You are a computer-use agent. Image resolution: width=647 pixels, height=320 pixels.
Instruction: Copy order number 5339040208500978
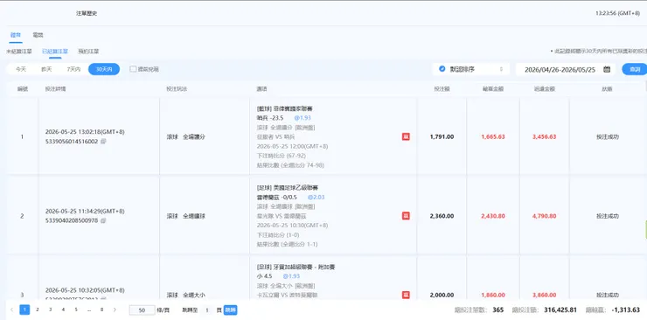click(x=103, y=220)
